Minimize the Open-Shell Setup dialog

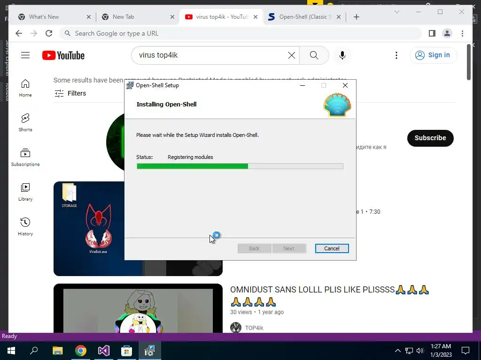click(x=303, y=85)
